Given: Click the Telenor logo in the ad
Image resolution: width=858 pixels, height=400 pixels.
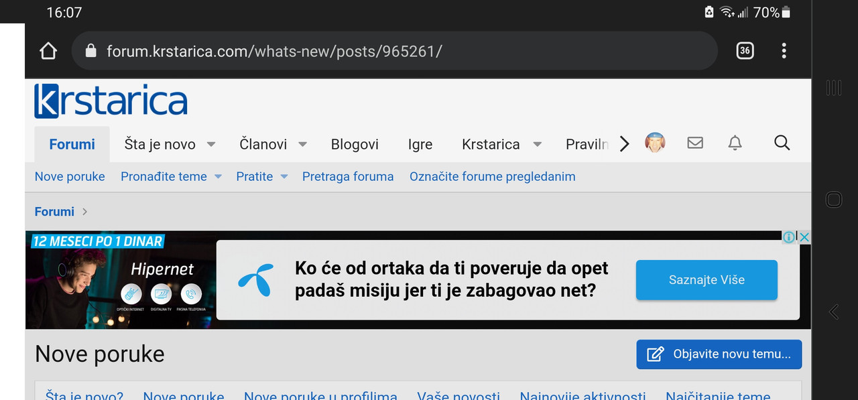Looking at the screenshot, I should tap(255, 279).
